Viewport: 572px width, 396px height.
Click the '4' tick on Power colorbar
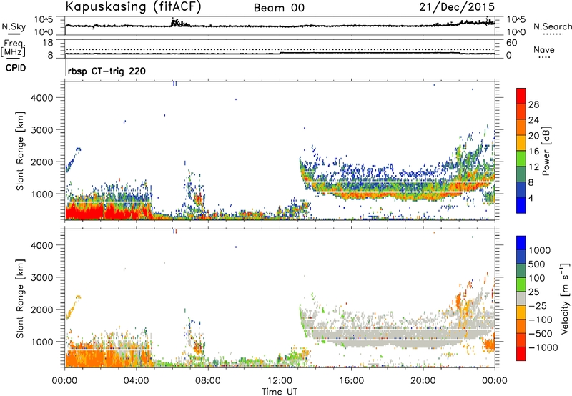[531, 198]
